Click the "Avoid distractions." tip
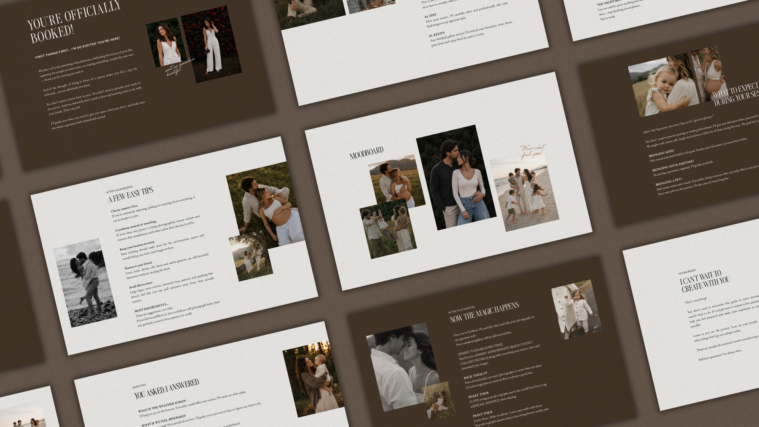This screenshot has height=427, width=759. (x=141, y=285)
